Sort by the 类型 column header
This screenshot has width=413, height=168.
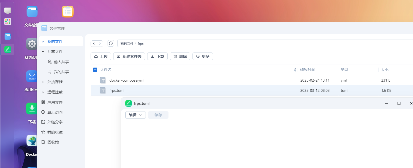[344, 70]
